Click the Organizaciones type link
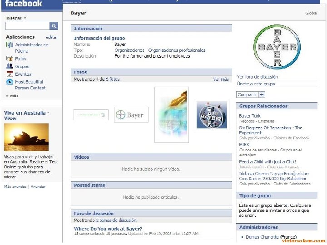 (129, 50)
